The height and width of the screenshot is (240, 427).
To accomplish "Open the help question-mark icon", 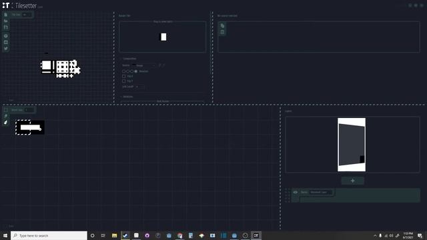I will pos(6,36).
